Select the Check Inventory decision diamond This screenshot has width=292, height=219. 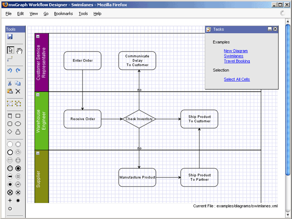point(139,119)
